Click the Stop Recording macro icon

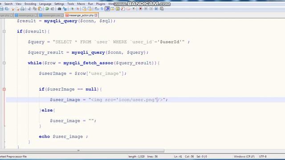146,9
